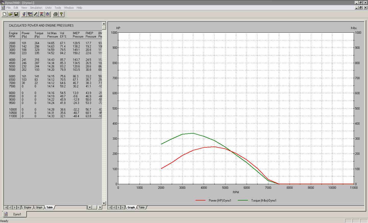Click the red and blue arrows toolbar icon
368x223 pixels.
point(24,14)
